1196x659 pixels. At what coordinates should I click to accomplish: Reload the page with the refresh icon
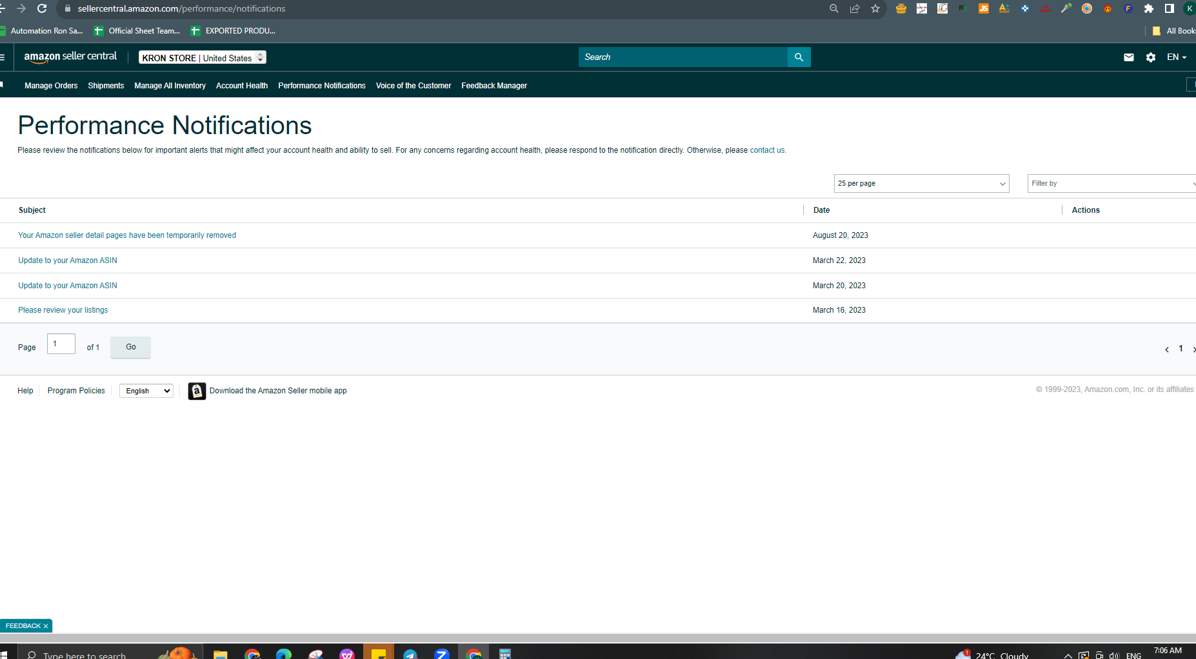42,8
